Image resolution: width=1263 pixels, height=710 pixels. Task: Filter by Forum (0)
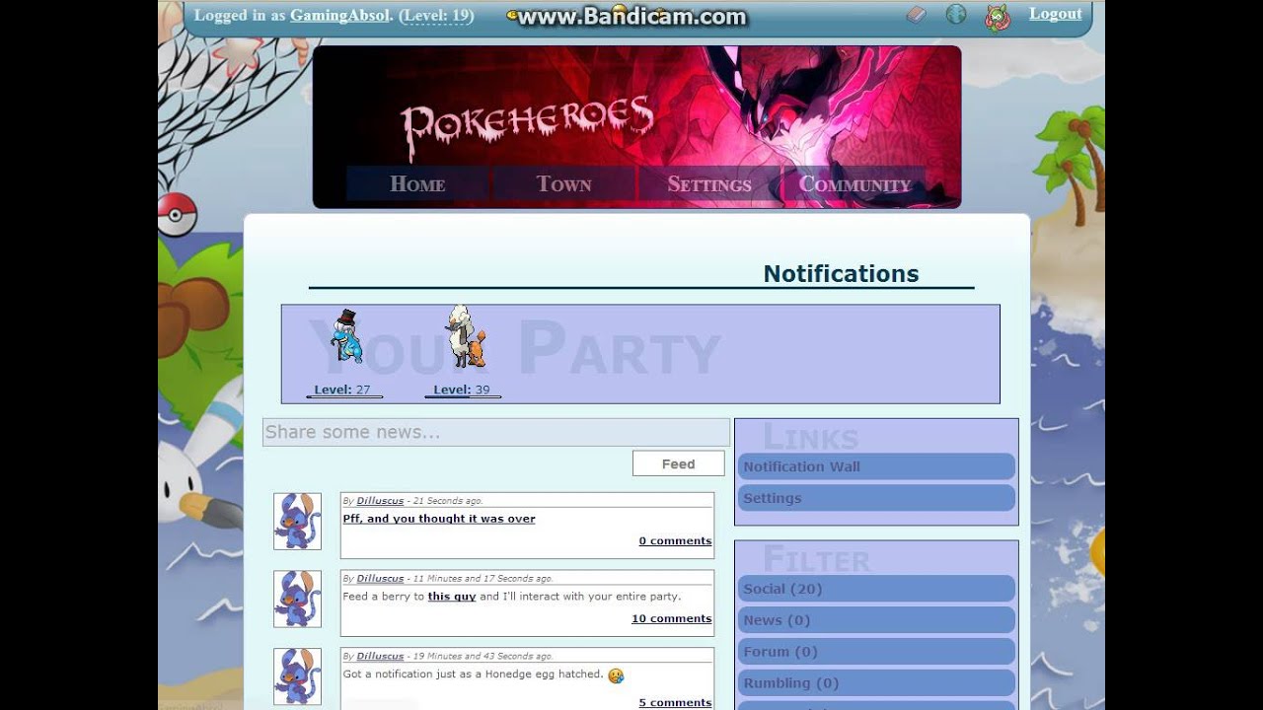(875, 652)
